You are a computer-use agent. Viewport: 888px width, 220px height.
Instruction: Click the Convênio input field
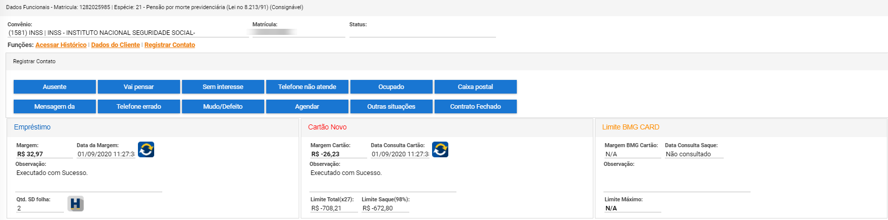127,33
